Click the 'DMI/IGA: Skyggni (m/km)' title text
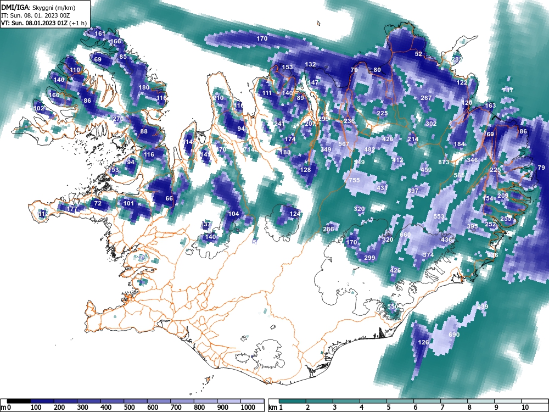Screen dimensions: 549x412 tap(38, 7)
